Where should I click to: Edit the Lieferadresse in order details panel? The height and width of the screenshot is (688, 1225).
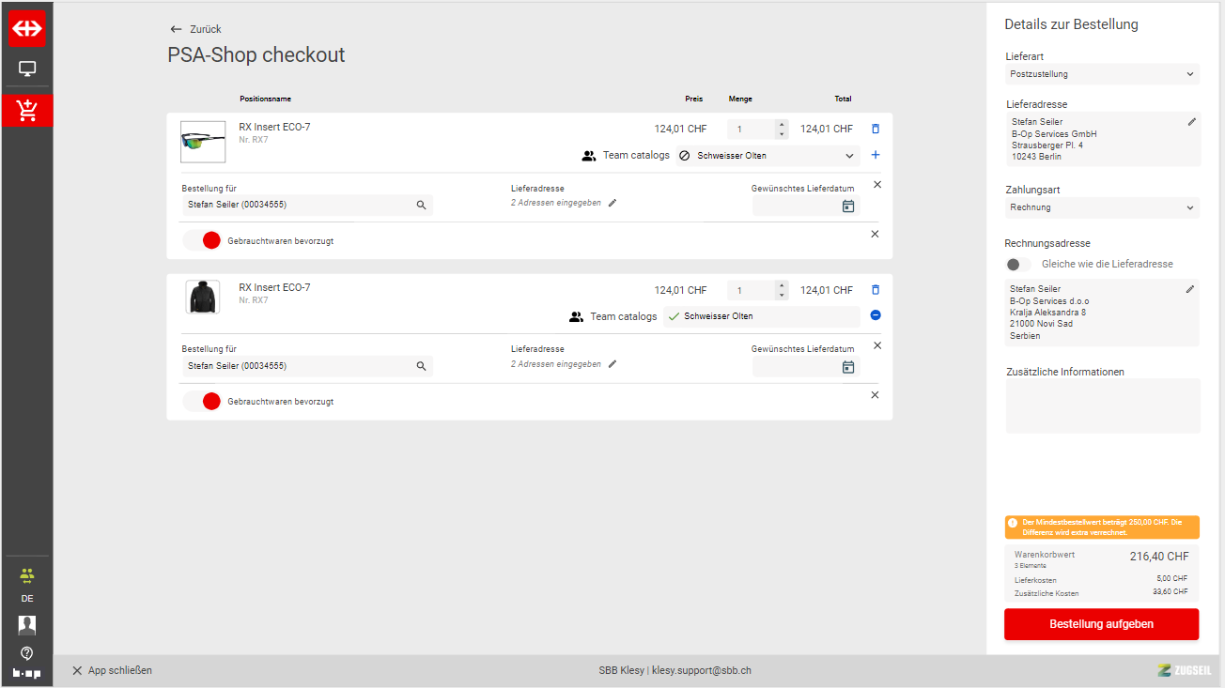tap(1192, 121)
